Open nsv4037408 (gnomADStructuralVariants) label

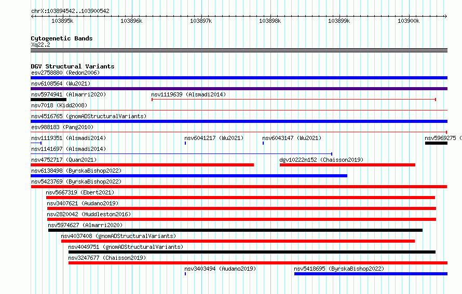point(118,236)
